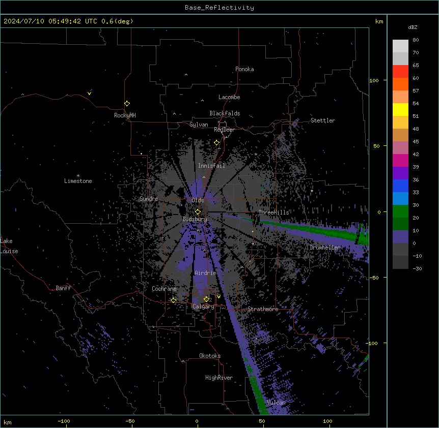Screen dimensions: 439x428
Task: Click the Limestone map label
Action: (x=78, y=181)
